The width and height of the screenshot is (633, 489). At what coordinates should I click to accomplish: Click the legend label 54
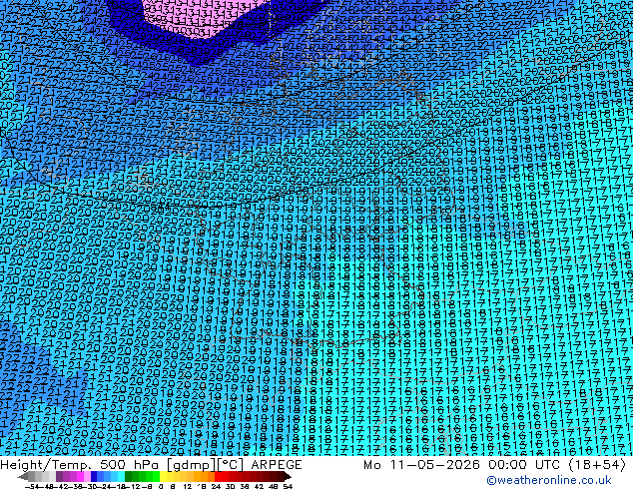(x=288, y=487)
